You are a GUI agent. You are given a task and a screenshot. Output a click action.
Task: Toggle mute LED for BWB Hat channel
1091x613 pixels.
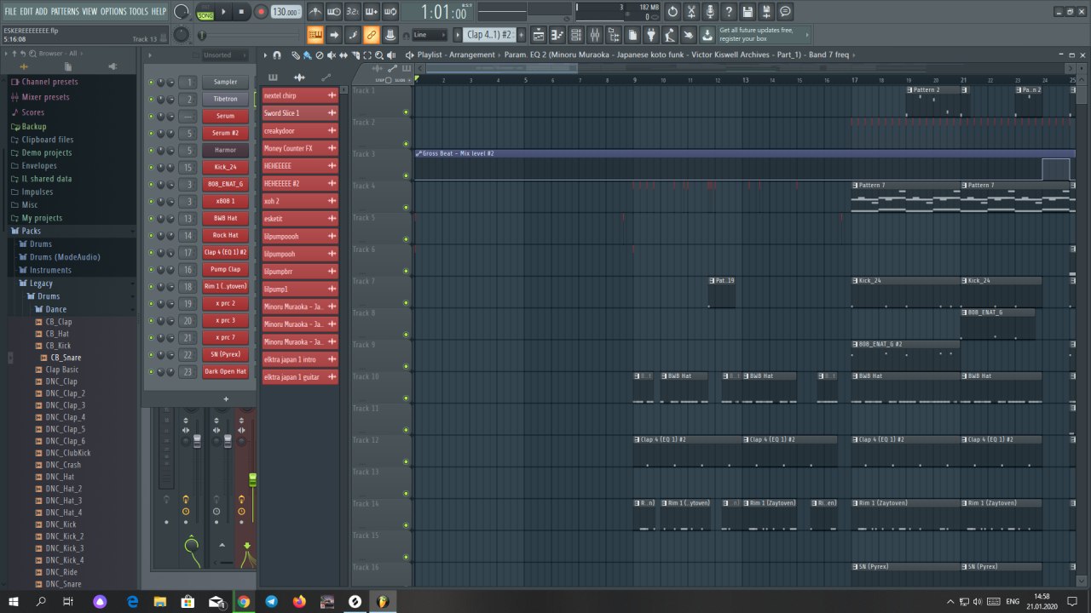[152, 218]
